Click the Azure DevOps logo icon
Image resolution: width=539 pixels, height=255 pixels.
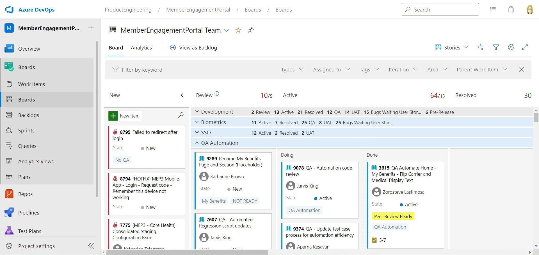click(x=9, y=10)
